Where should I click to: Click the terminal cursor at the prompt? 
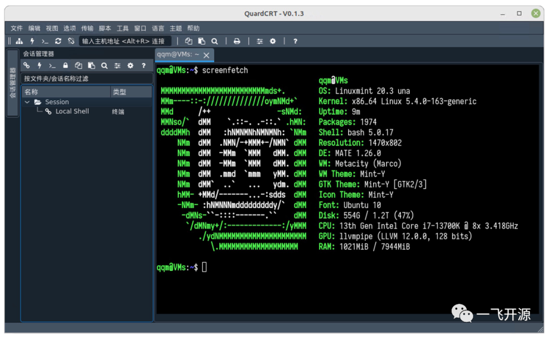click(204, 267)
